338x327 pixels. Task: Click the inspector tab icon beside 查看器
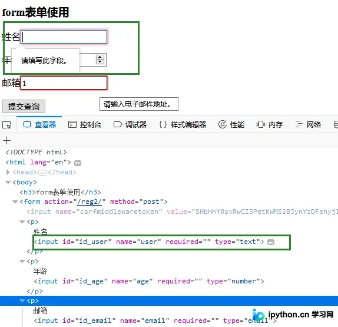[27, 124]
